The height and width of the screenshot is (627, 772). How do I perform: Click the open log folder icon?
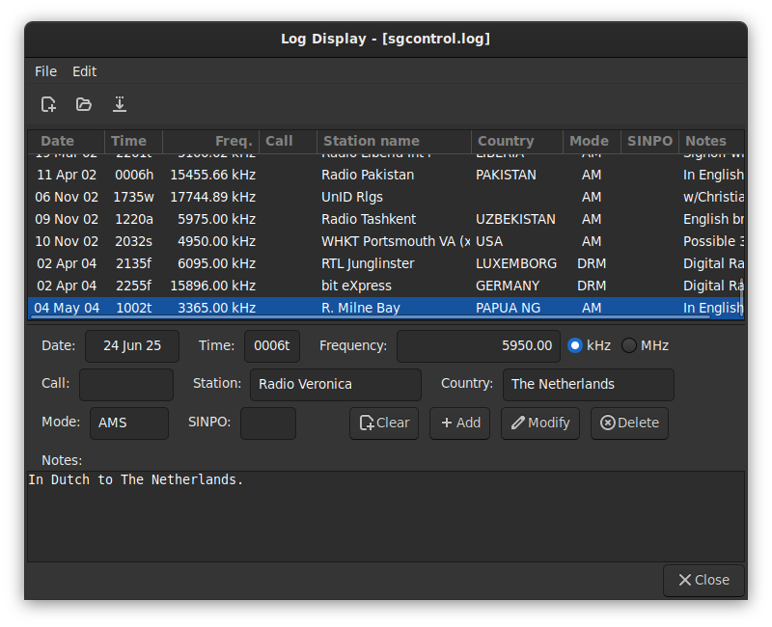[x=84, y=104]
